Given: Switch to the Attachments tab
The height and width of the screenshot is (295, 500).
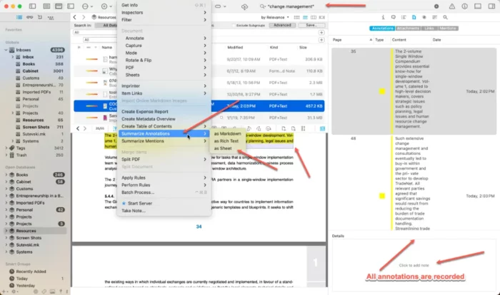Looking at the screenshot, I should point(408,29).
